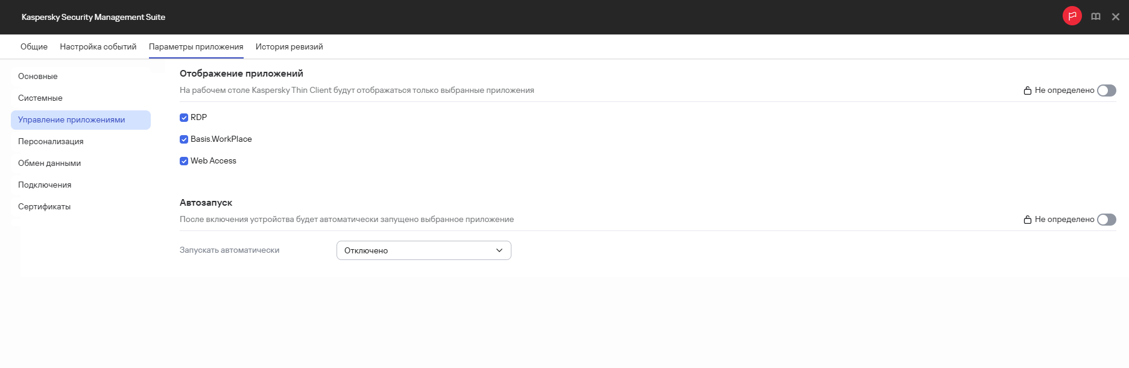Toggle the Отображение приложений lock switch
Screen dimensions: 1129x368
coord(1106,90)
